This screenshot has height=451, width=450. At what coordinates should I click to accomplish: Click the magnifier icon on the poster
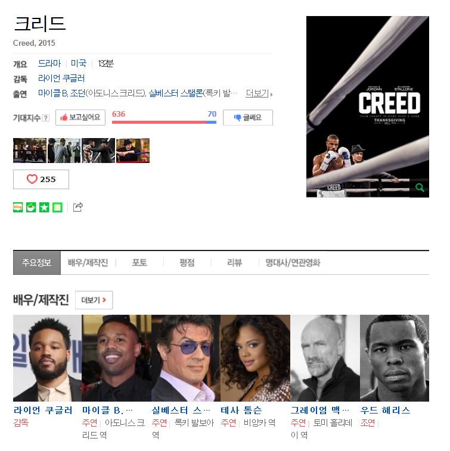click(420, 188)
